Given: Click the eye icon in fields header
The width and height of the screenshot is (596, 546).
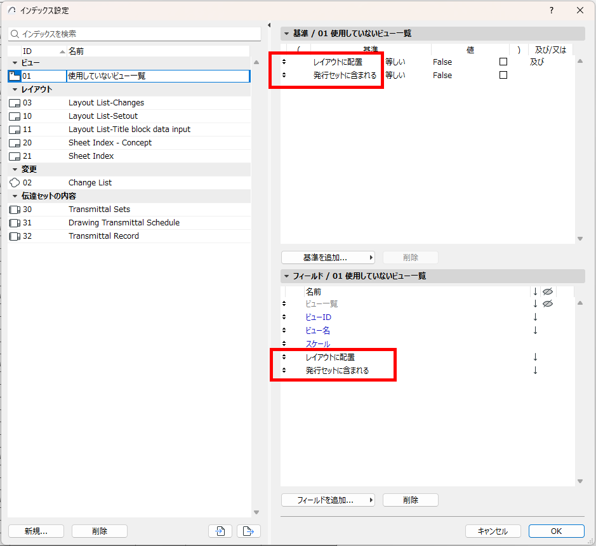Looking at the screenshot, I should click(548, 291).
